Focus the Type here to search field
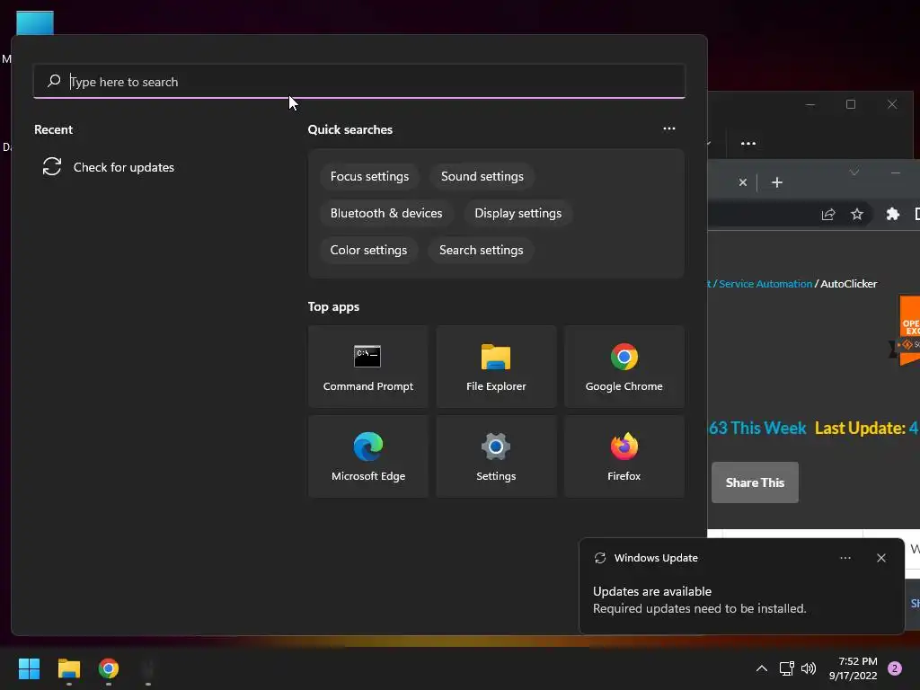 (x=359, y=82)
